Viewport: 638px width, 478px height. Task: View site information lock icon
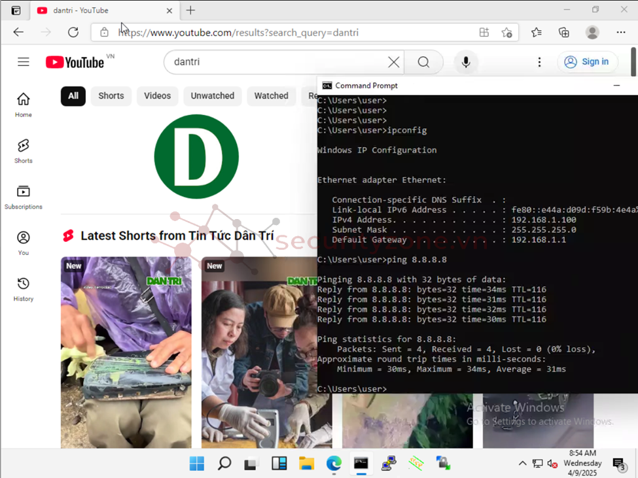tap(104, 32)
